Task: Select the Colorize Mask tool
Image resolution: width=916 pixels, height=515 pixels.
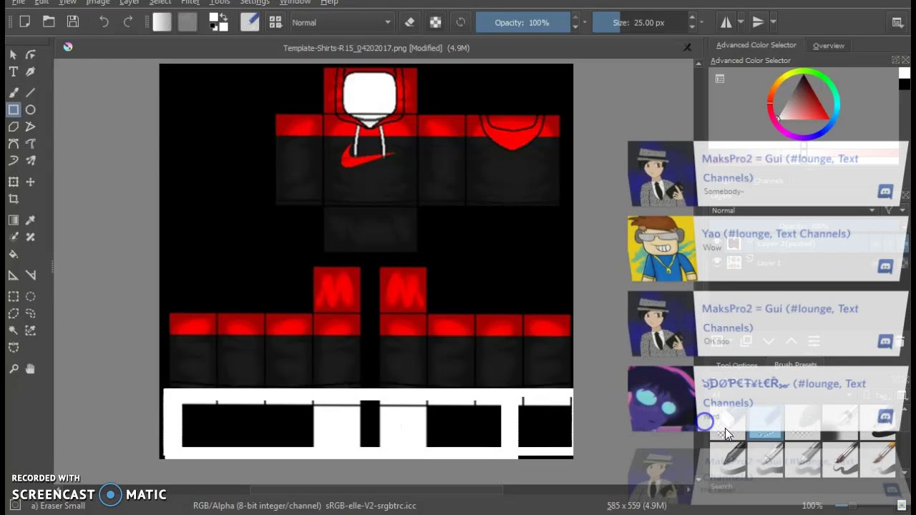Action: [x=14, y=237]
